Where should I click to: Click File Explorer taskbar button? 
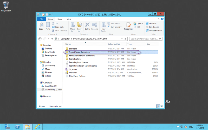pos(28,127)
